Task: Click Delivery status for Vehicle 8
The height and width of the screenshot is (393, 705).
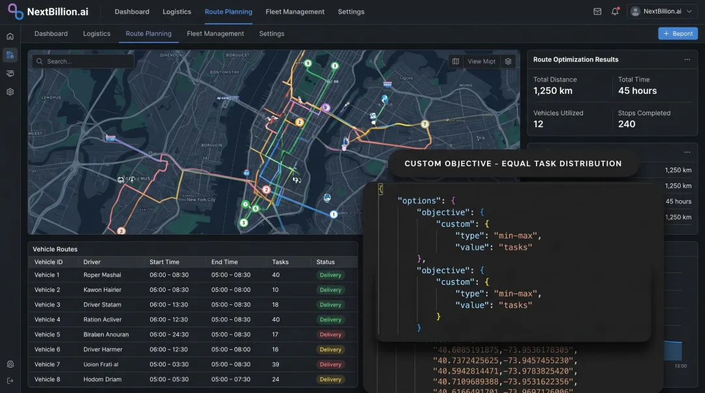Action: 330,379
